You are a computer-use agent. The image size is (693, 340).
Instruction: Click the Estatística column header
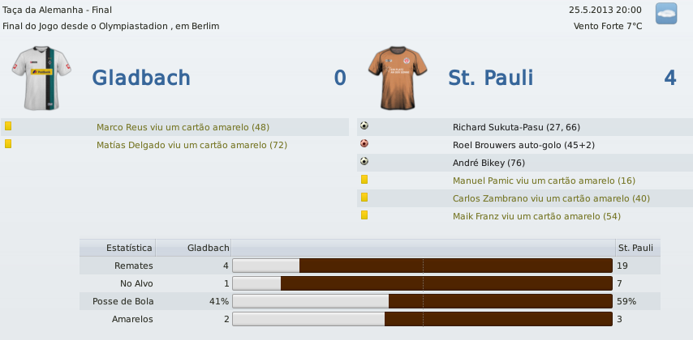tap(129, 247)
